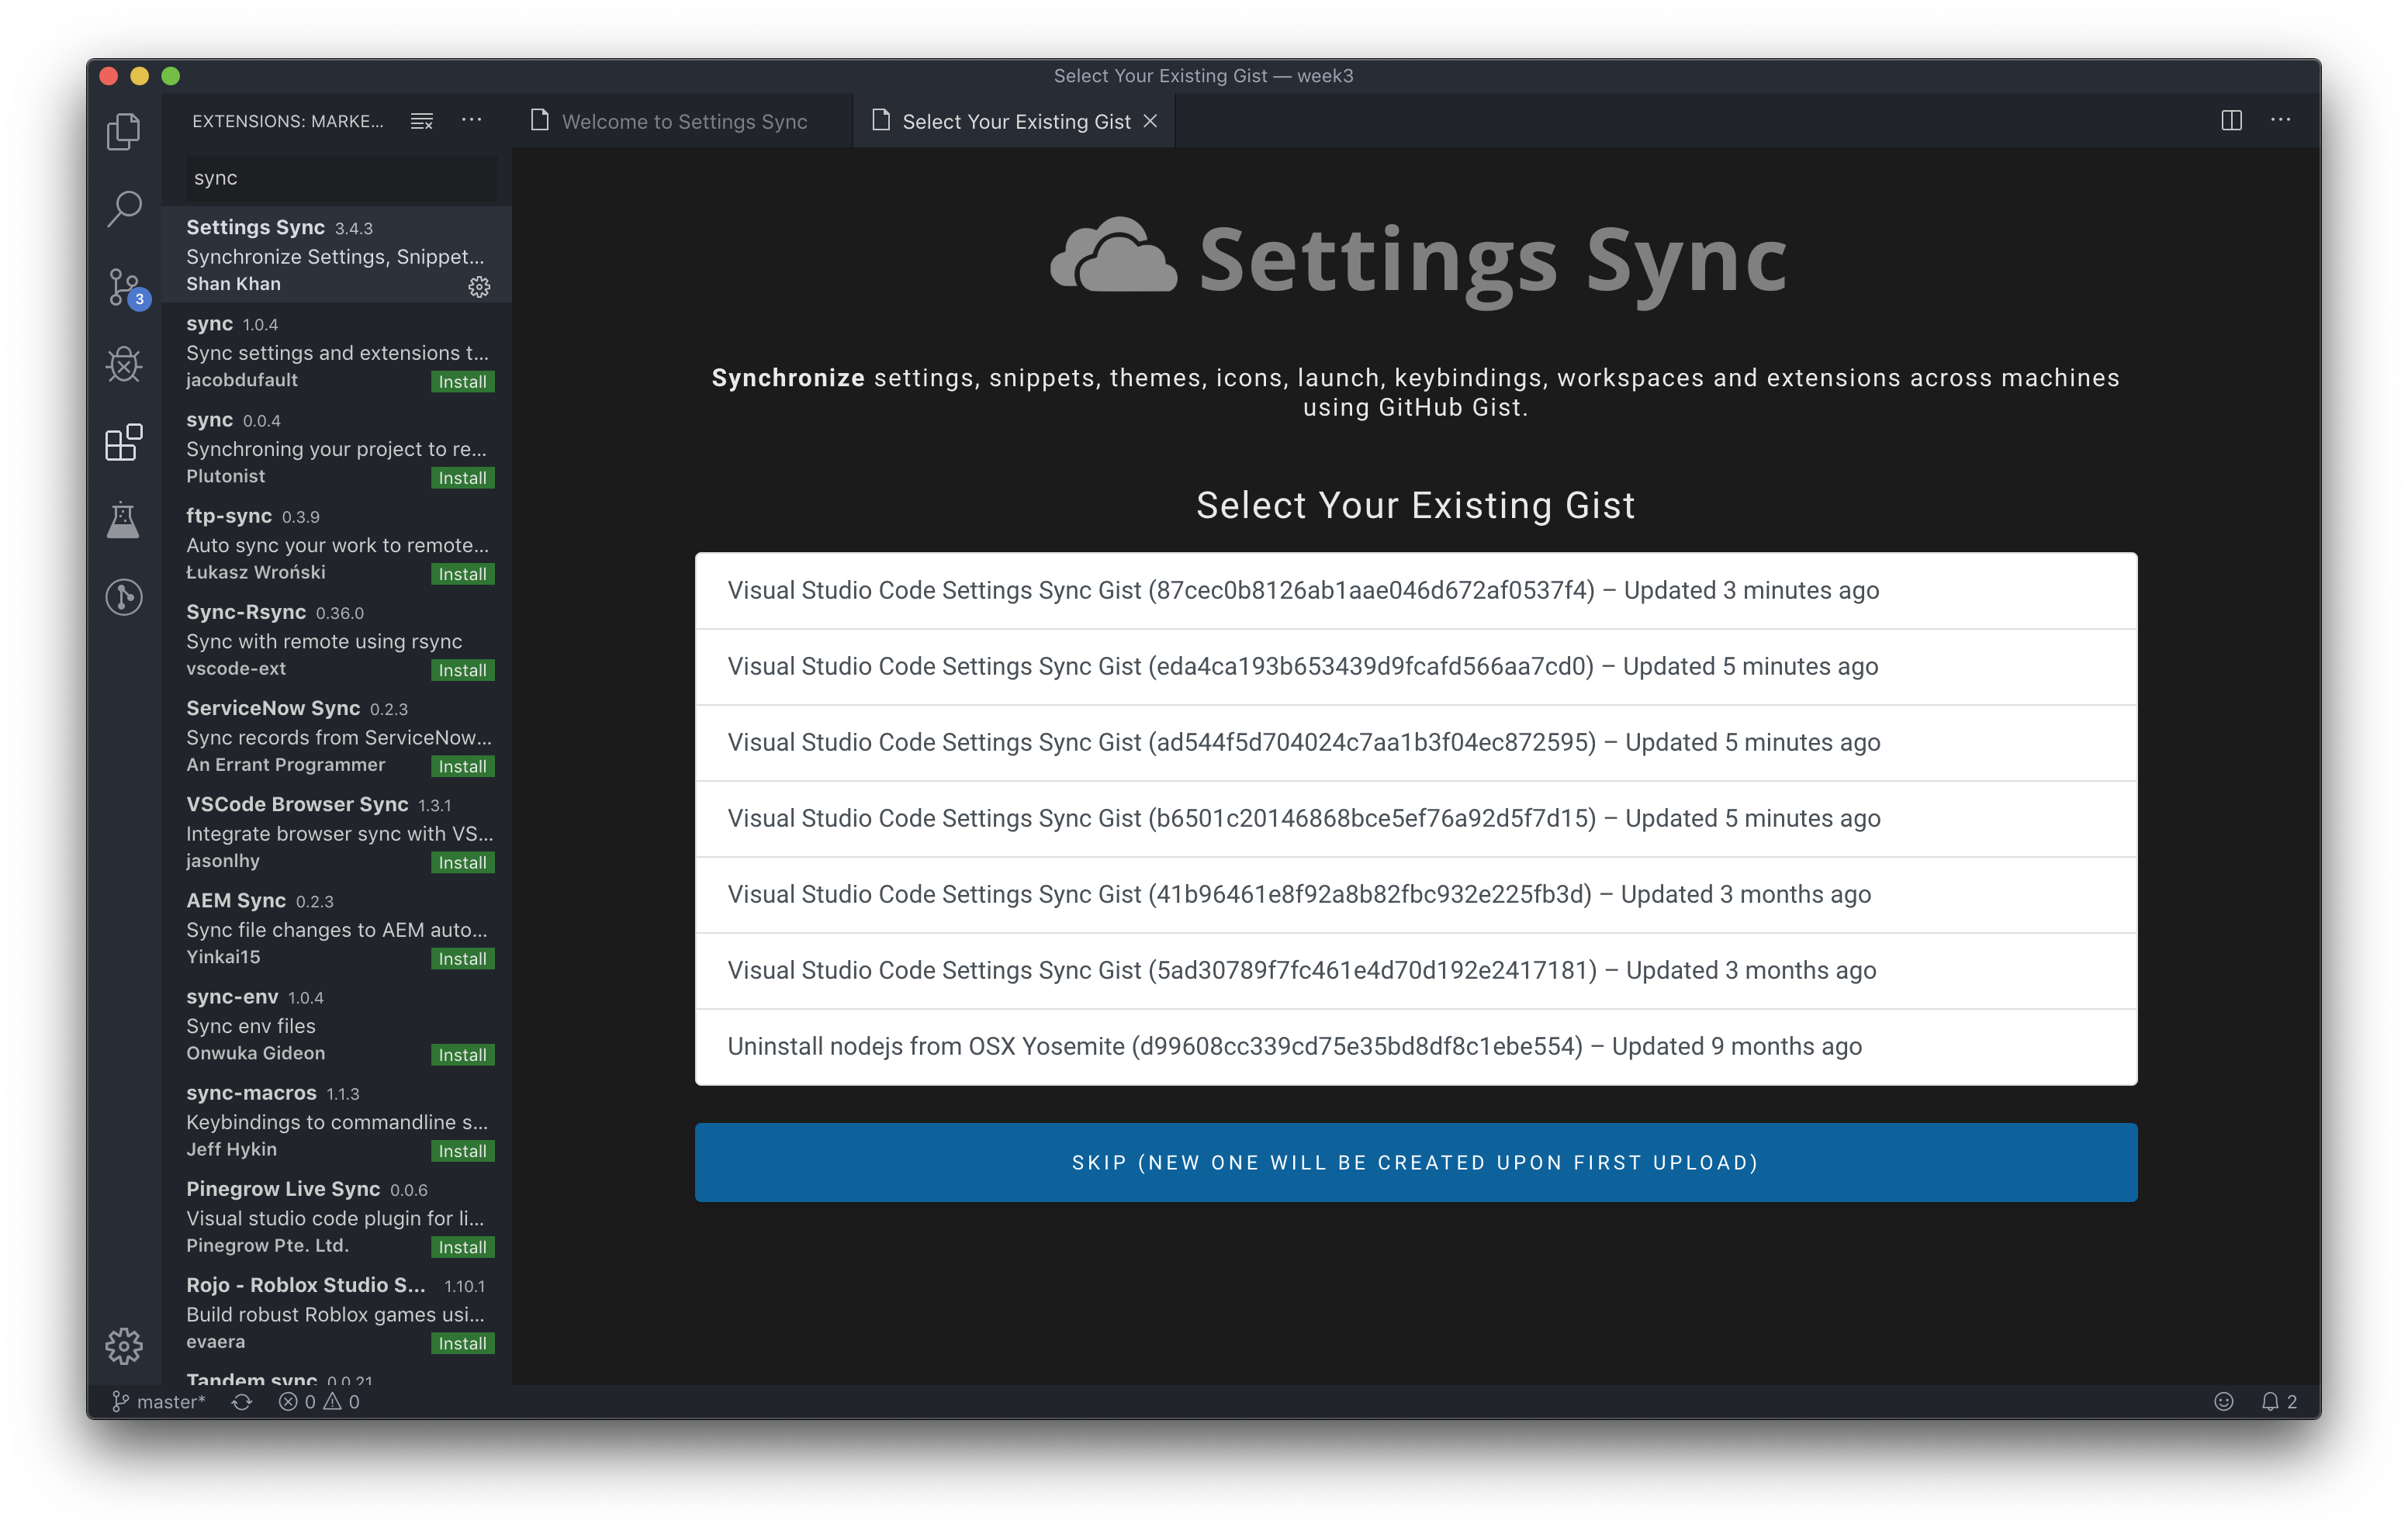Open Settings Sync extension gear menu
The width and height of the screenshot is (2408, 1534).
pos(479,287)
